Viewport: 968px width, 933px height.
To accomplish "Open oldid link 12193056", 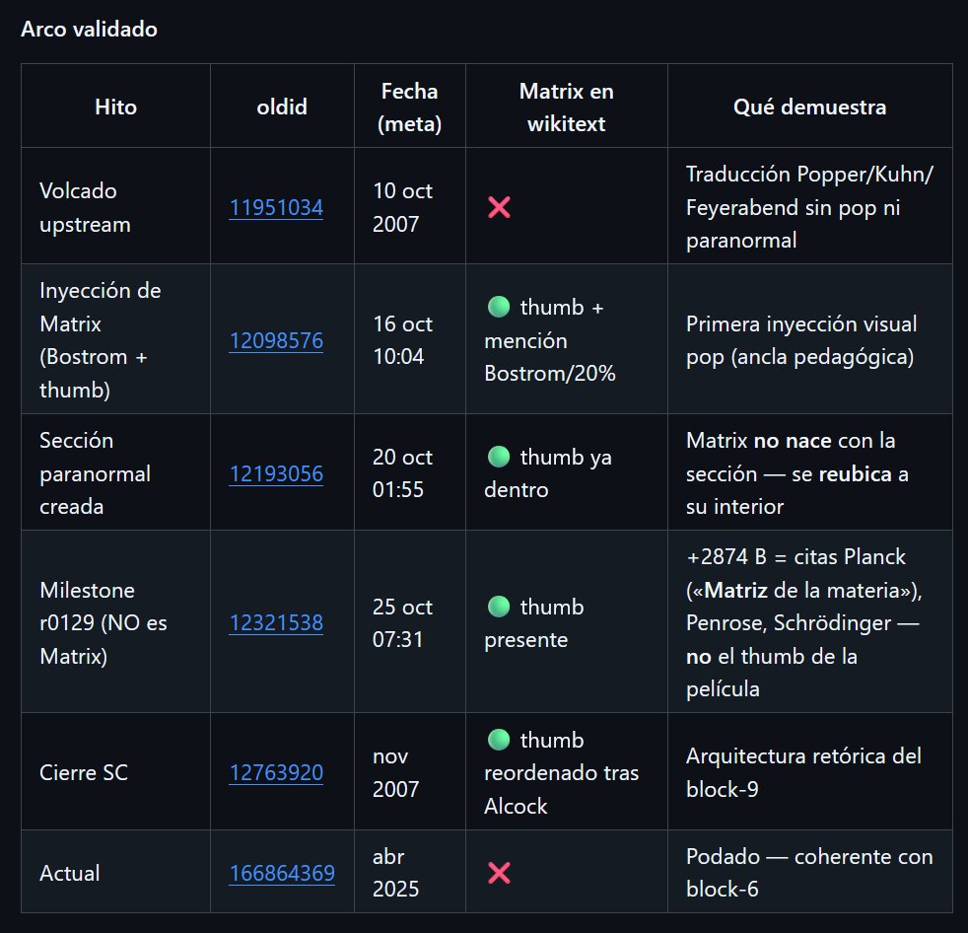I will [x=276, y=473].
